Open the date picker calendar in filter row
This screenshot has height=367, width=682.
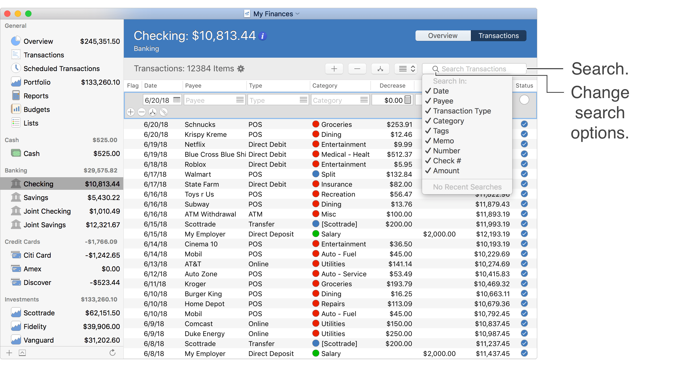[177, 100]
